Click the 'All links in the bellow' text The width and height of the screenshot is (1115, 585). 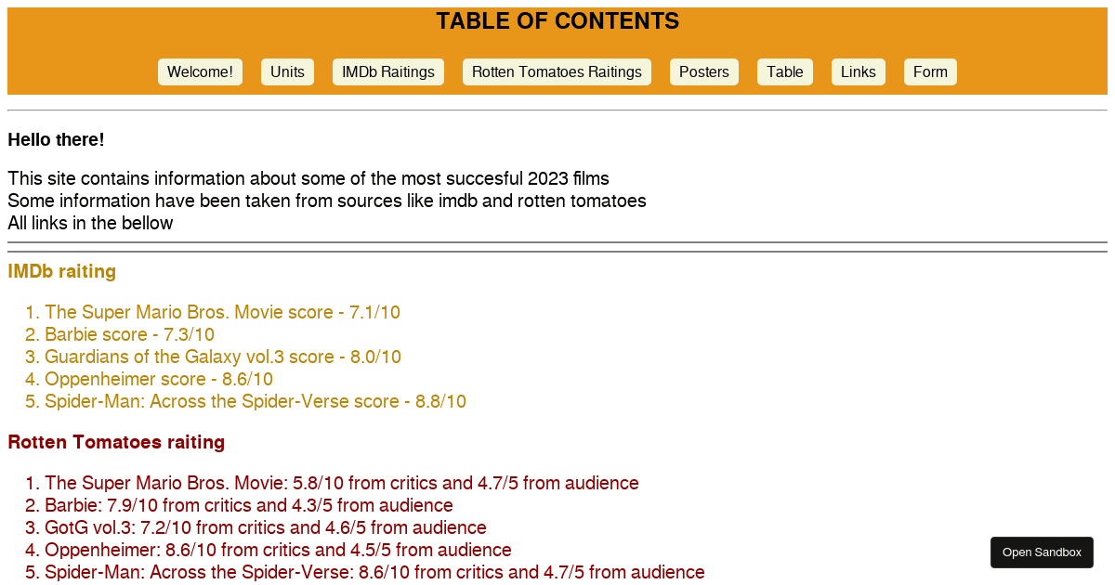90,223
